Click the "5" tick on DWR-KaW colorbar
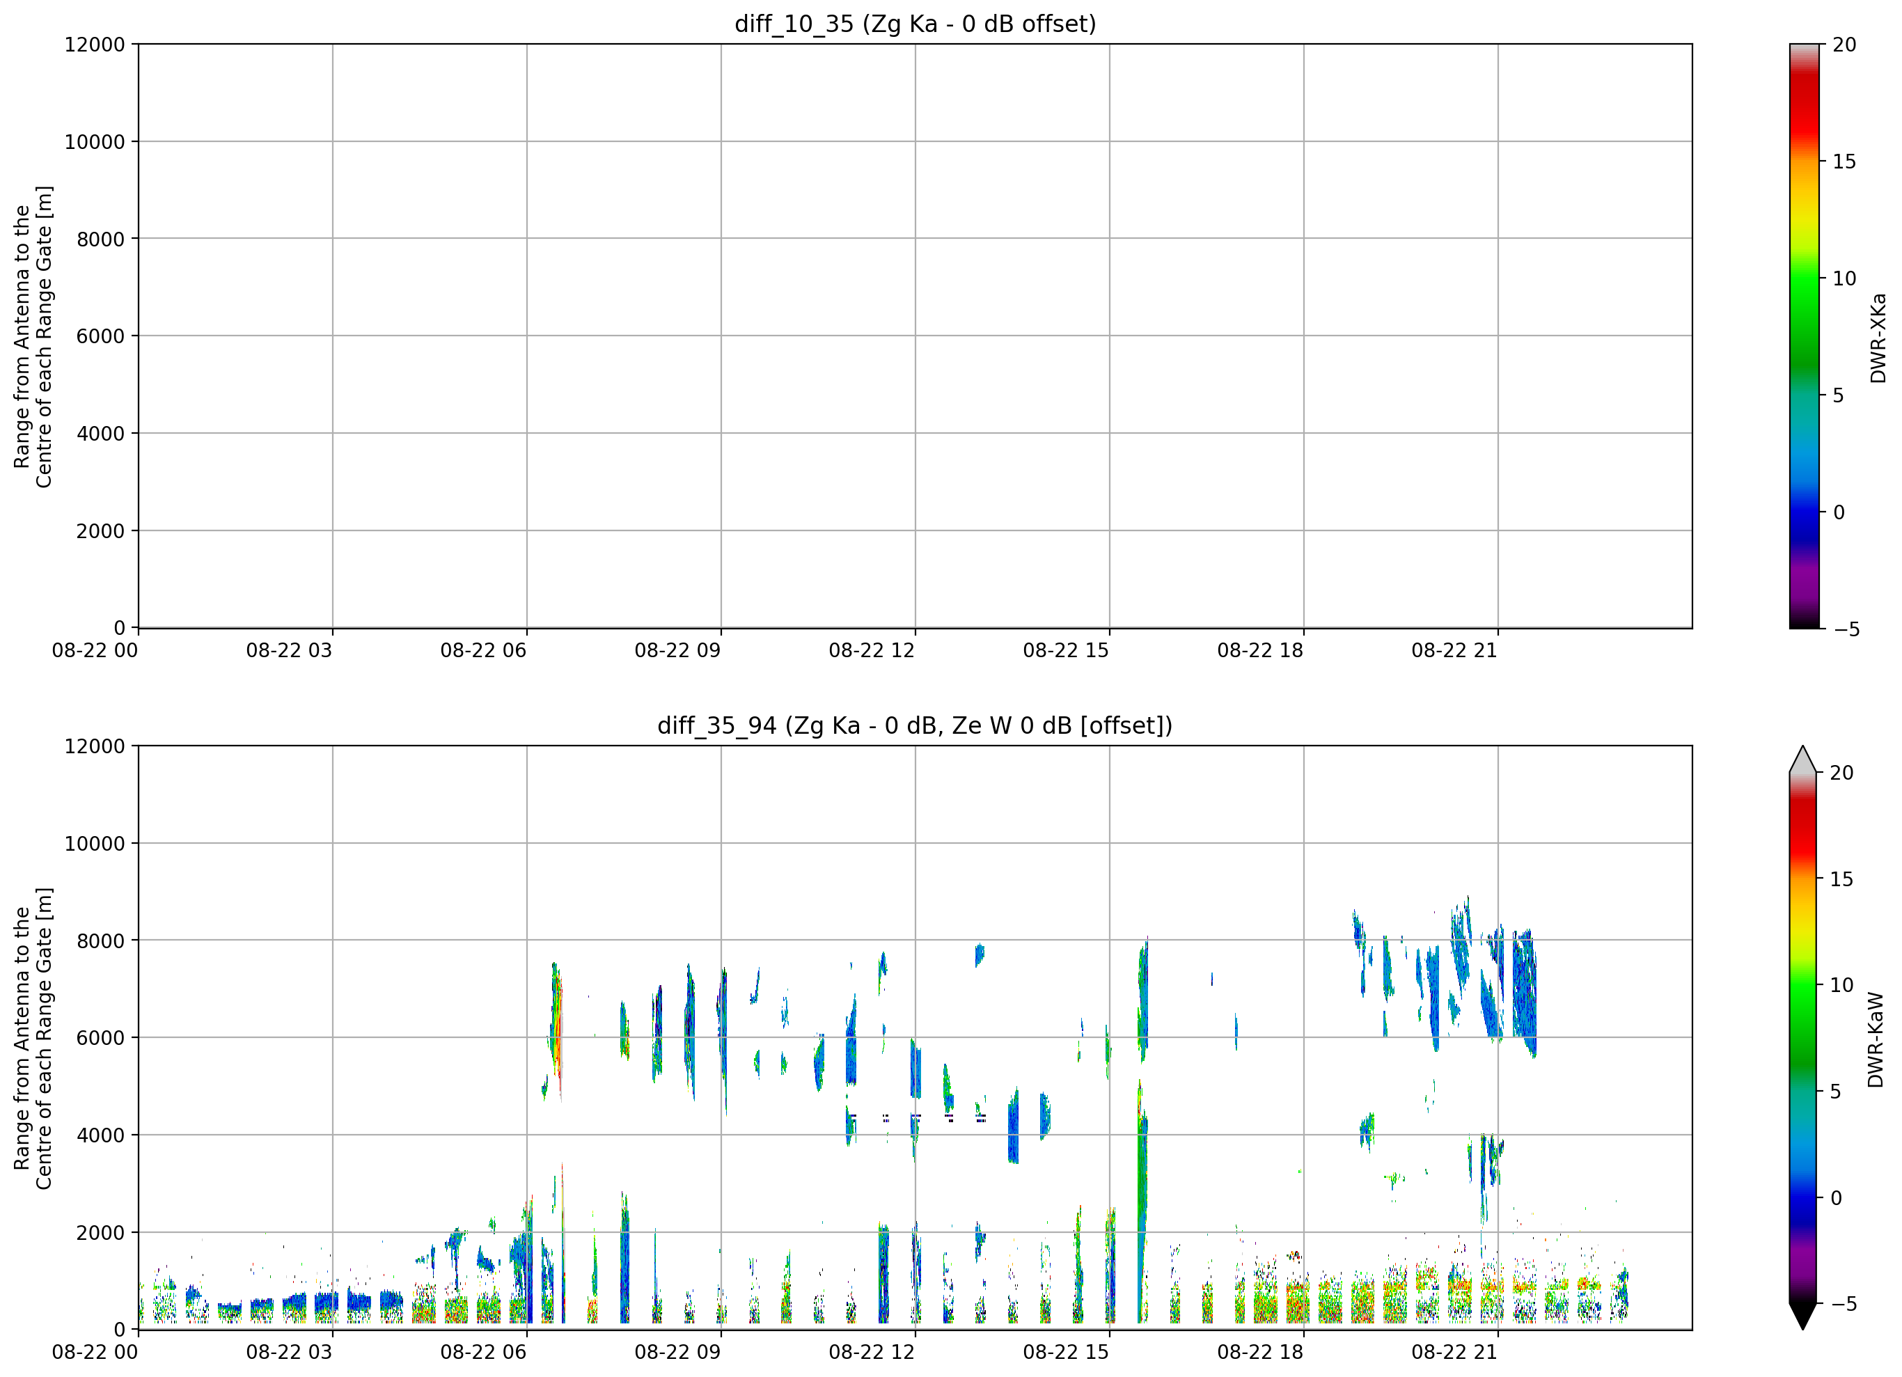The width and height of the screenshot is (1902, 1377). click(1835, 1091)
